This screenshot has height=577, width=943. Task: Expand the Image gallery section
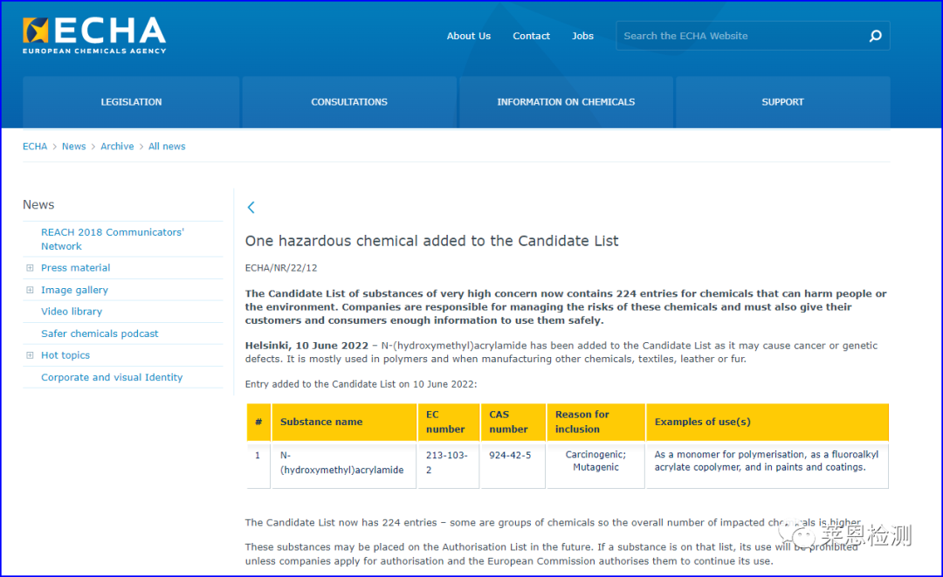(31, 290)
